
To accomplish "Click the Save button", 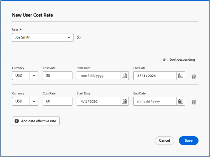I will click(x=188, y=141).
